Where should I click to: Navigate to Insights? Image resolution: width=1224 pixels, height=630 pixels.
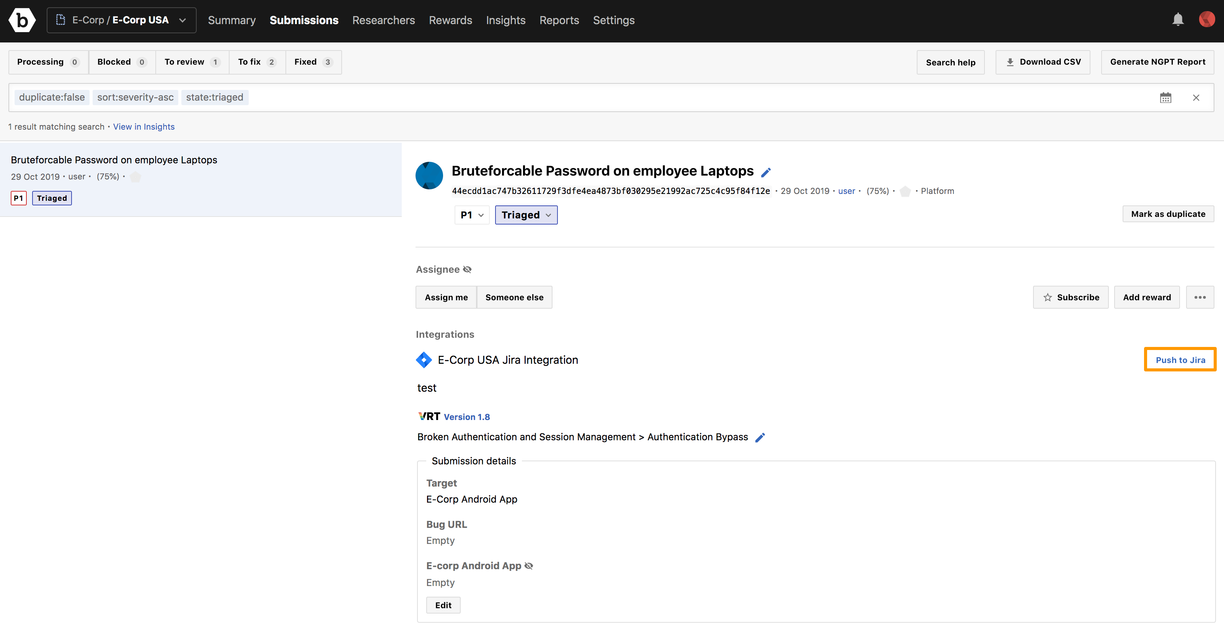pos(505,20)
